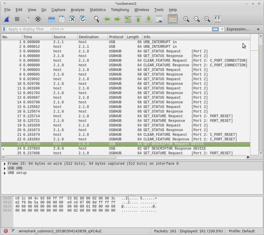Open the Edit menu
Image resolution: width=264 pixels, height=235 pixels.
19,10
